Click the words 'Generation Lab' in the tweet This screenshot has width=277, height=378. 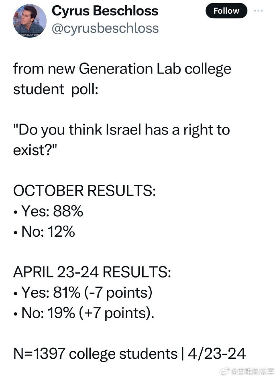(x=130, y=69)
